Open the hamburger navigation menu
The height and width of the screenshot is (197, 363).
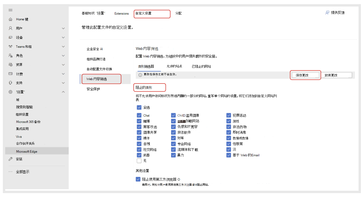[10, 10]
